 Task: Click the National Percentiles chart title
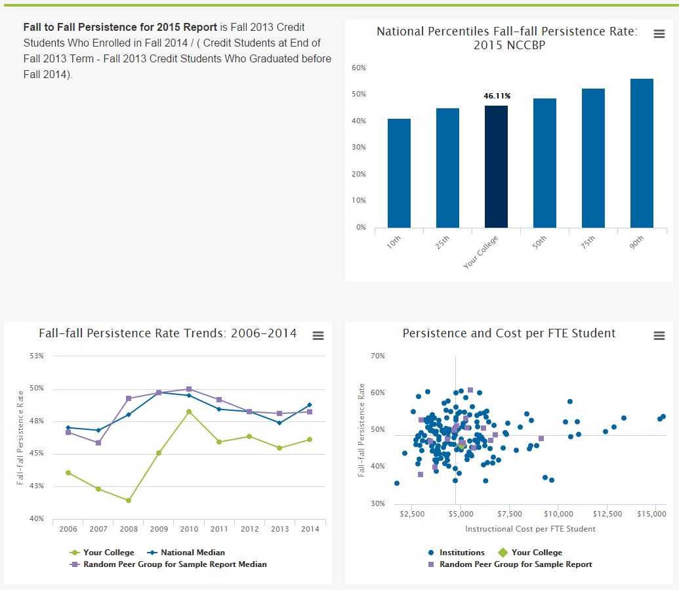coord(507,38)
